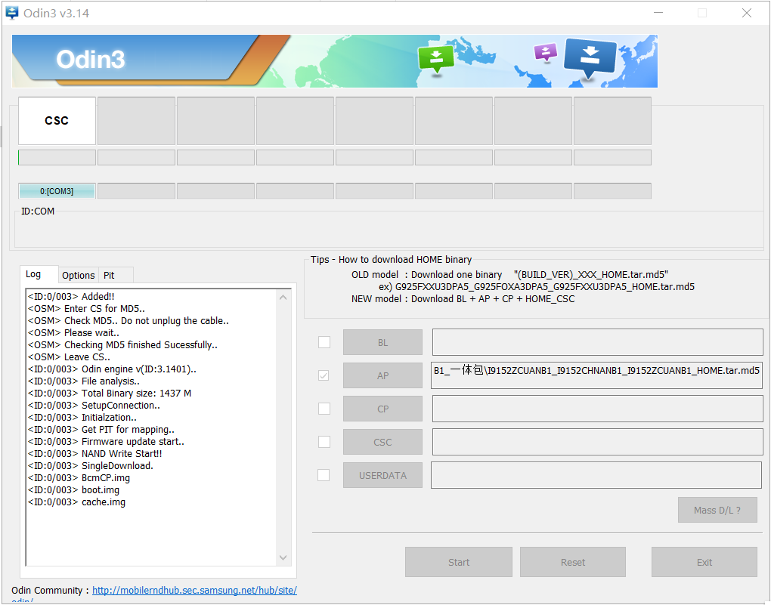
Task: Click the CP file button
Action: click(x=382, y=409)
